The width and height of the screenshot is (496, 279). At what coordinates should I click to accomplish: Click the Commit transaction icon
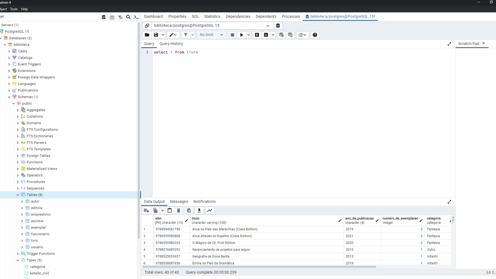[x=281, y=35]
